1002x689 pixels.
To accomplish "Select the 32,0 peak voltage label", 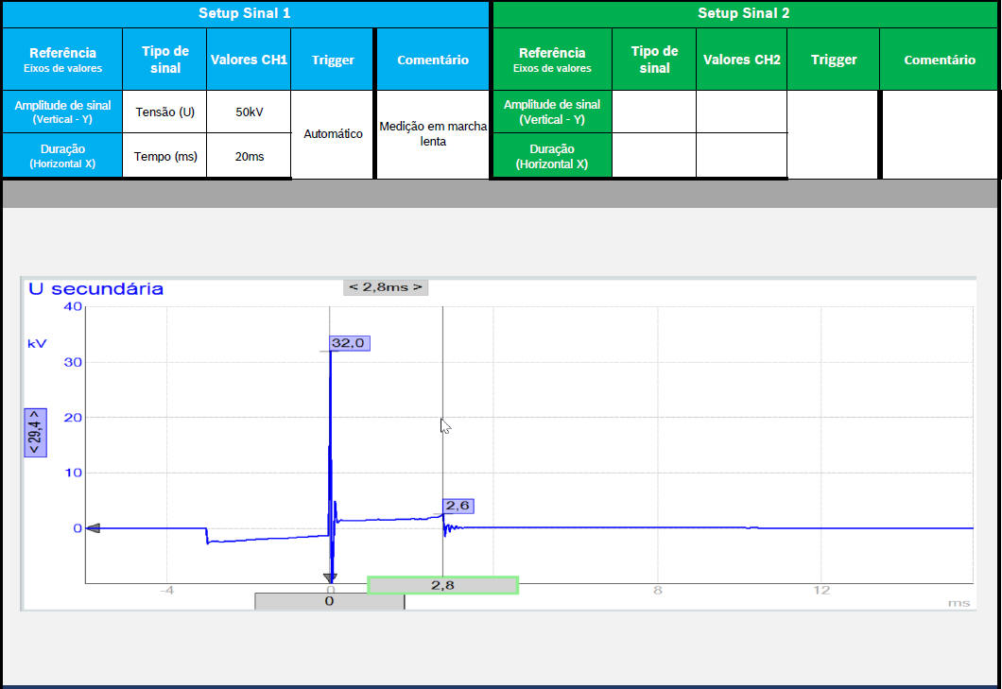I will click(x=349, y=343).
